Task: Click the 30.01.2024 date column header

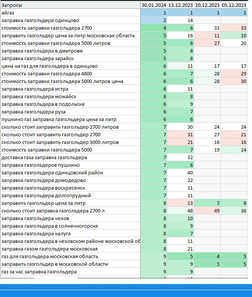Action: pyautogui.click(x=154, y=5)
